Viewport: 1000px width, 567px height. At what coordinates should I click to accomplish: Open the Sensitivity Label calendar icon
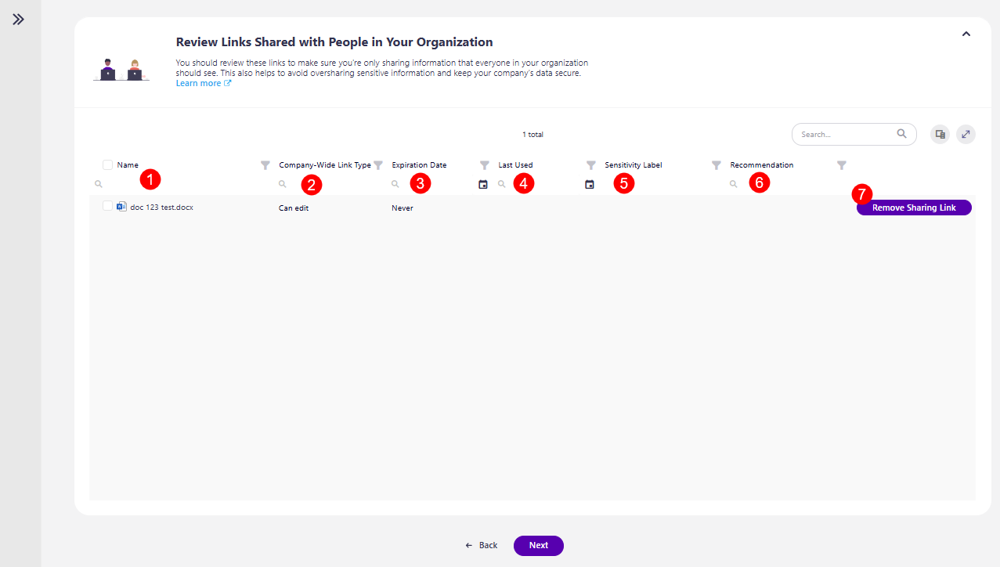click(590, 184)
